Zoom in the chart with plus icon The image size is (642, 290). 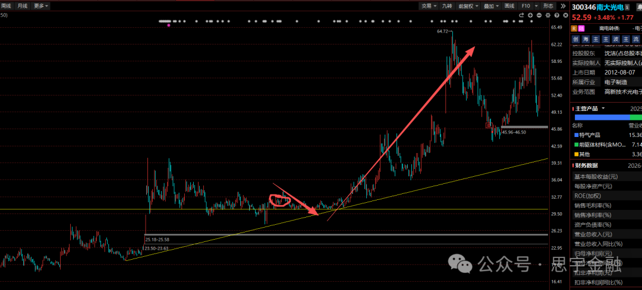click(x=530, y=15)
